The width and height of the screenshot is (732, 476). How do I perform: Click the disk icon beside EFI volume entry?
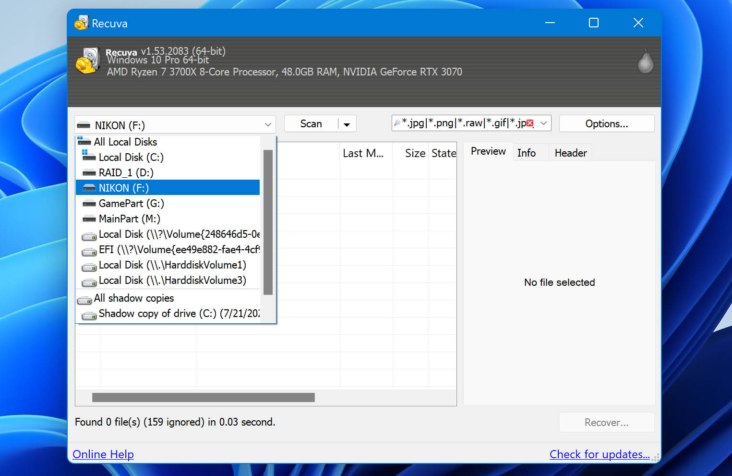coord(89,251)
